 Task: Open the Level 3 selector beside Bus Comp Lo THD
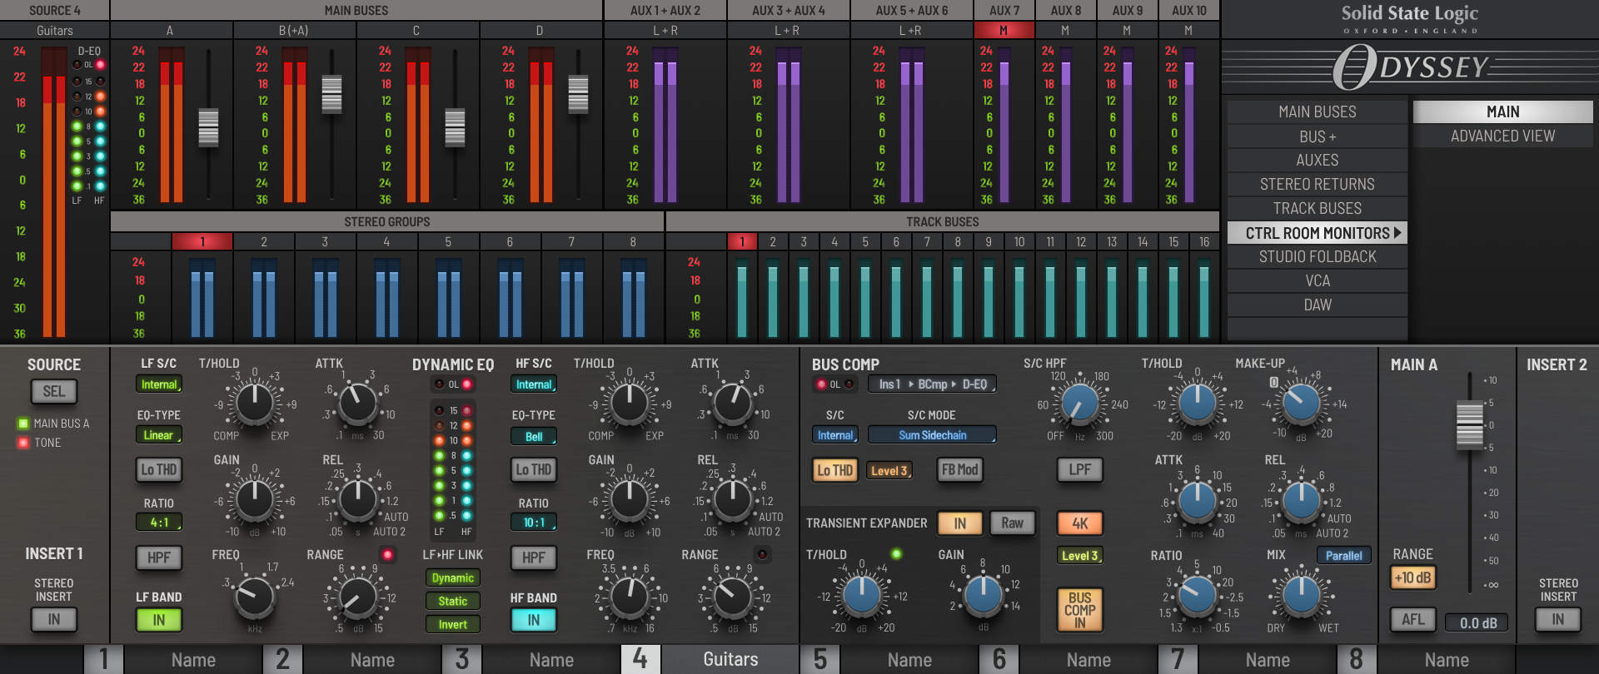click(889, 471)
